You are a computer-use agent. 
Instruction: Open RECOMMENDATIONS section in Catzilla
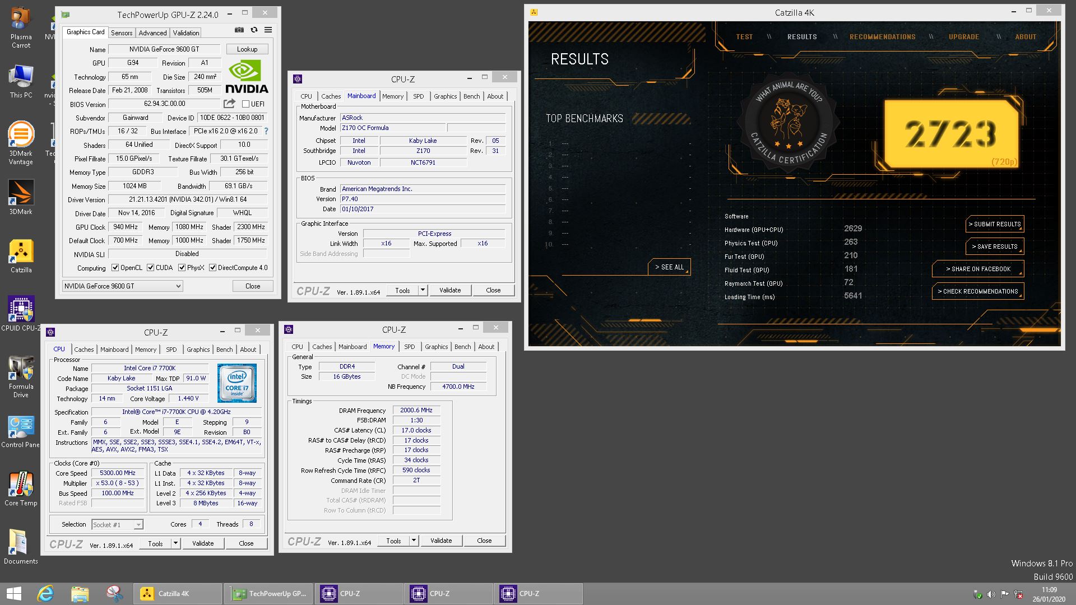pyautogui.click(x=882, y=37)
